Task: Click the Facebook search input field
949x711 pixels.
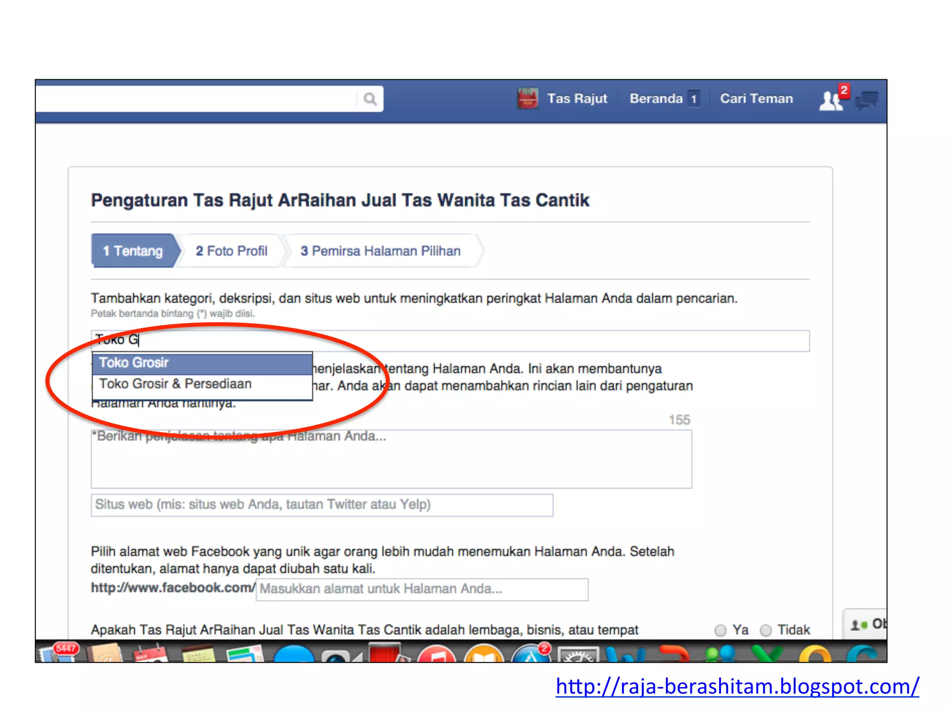Action: (x=197, y=99)
